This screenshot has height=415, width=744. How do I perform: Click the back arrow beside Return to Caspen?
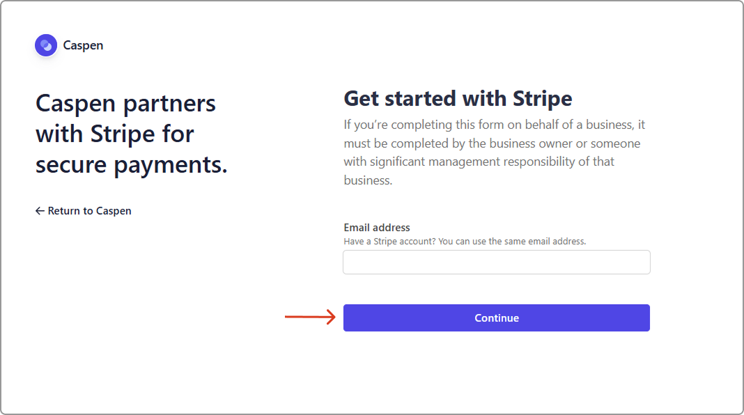pyautogui.click(x=40, y=211)
